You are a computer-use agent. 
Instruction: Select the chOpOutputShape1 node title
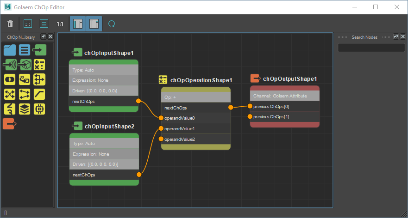pos(290,79)
